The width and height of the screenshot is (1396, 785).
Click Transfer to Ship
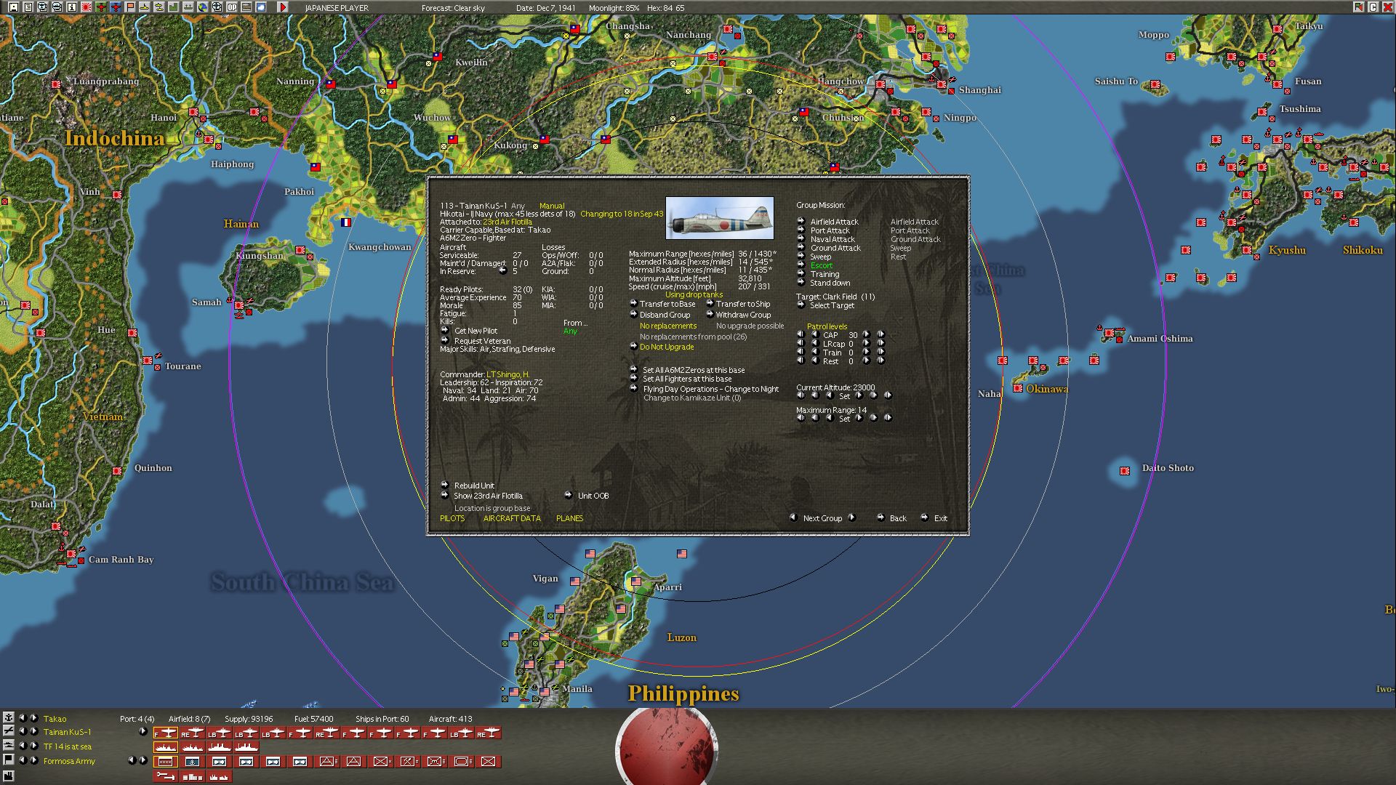(742, 304)
